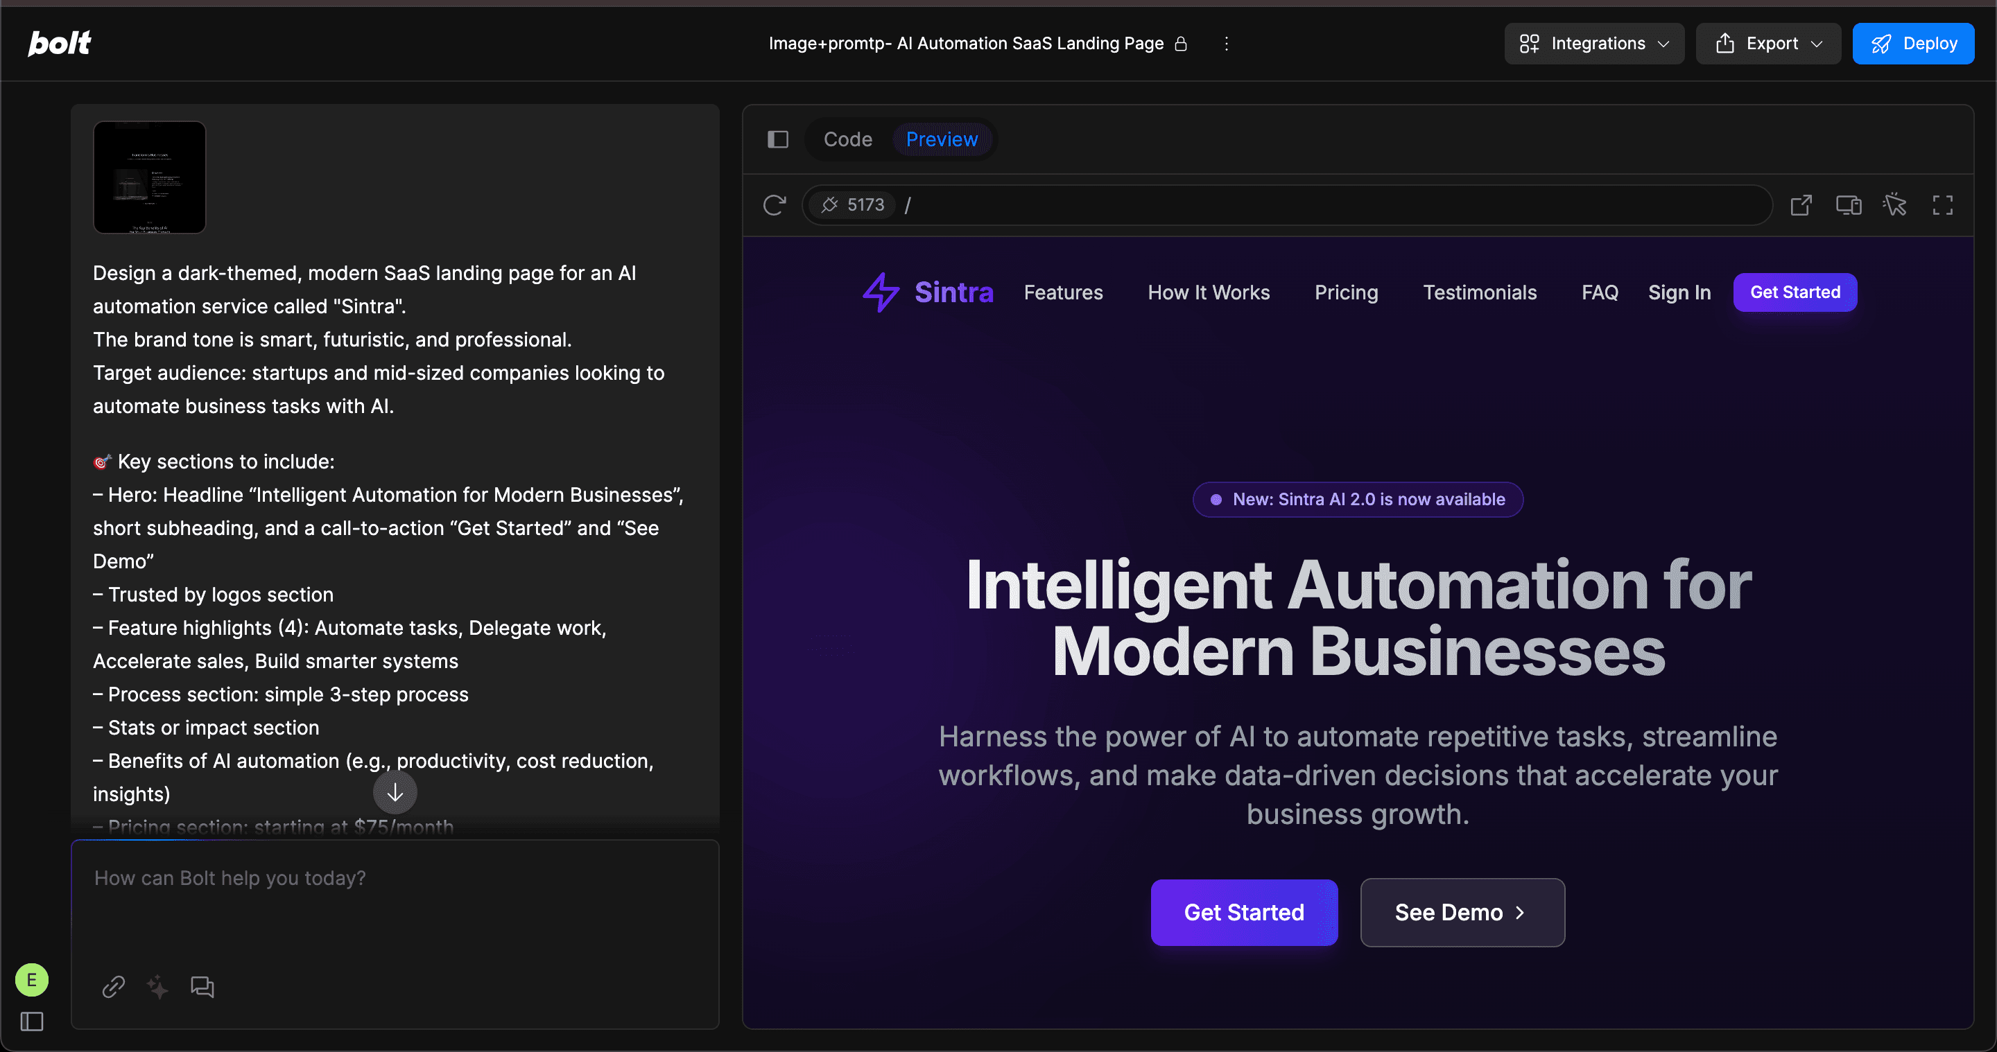Enter fullscreen preview mode
This screenshot has width=1997, height=1052.
(1942, 204)
